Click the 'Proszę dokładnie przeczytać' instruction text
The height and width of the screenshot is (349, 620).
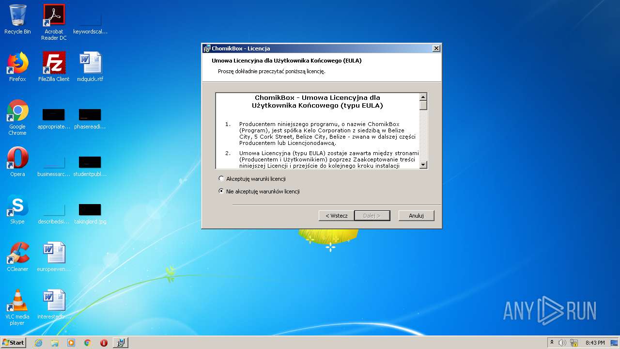point(271,71)
